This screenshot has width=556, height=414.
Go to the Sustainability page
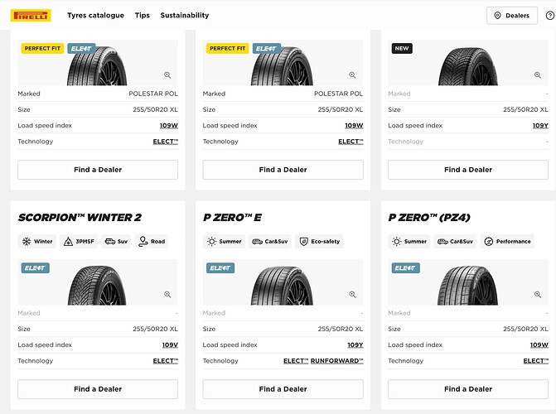point(184,15)
